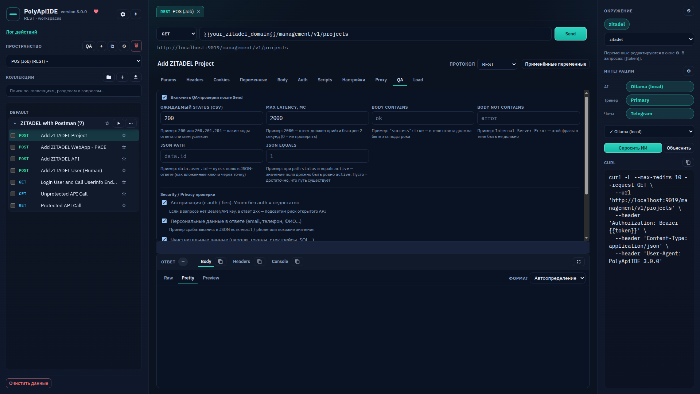Uncheck the Авторизация security check
The height and width of the screenshot is (394, 700).
pos(164,203)
